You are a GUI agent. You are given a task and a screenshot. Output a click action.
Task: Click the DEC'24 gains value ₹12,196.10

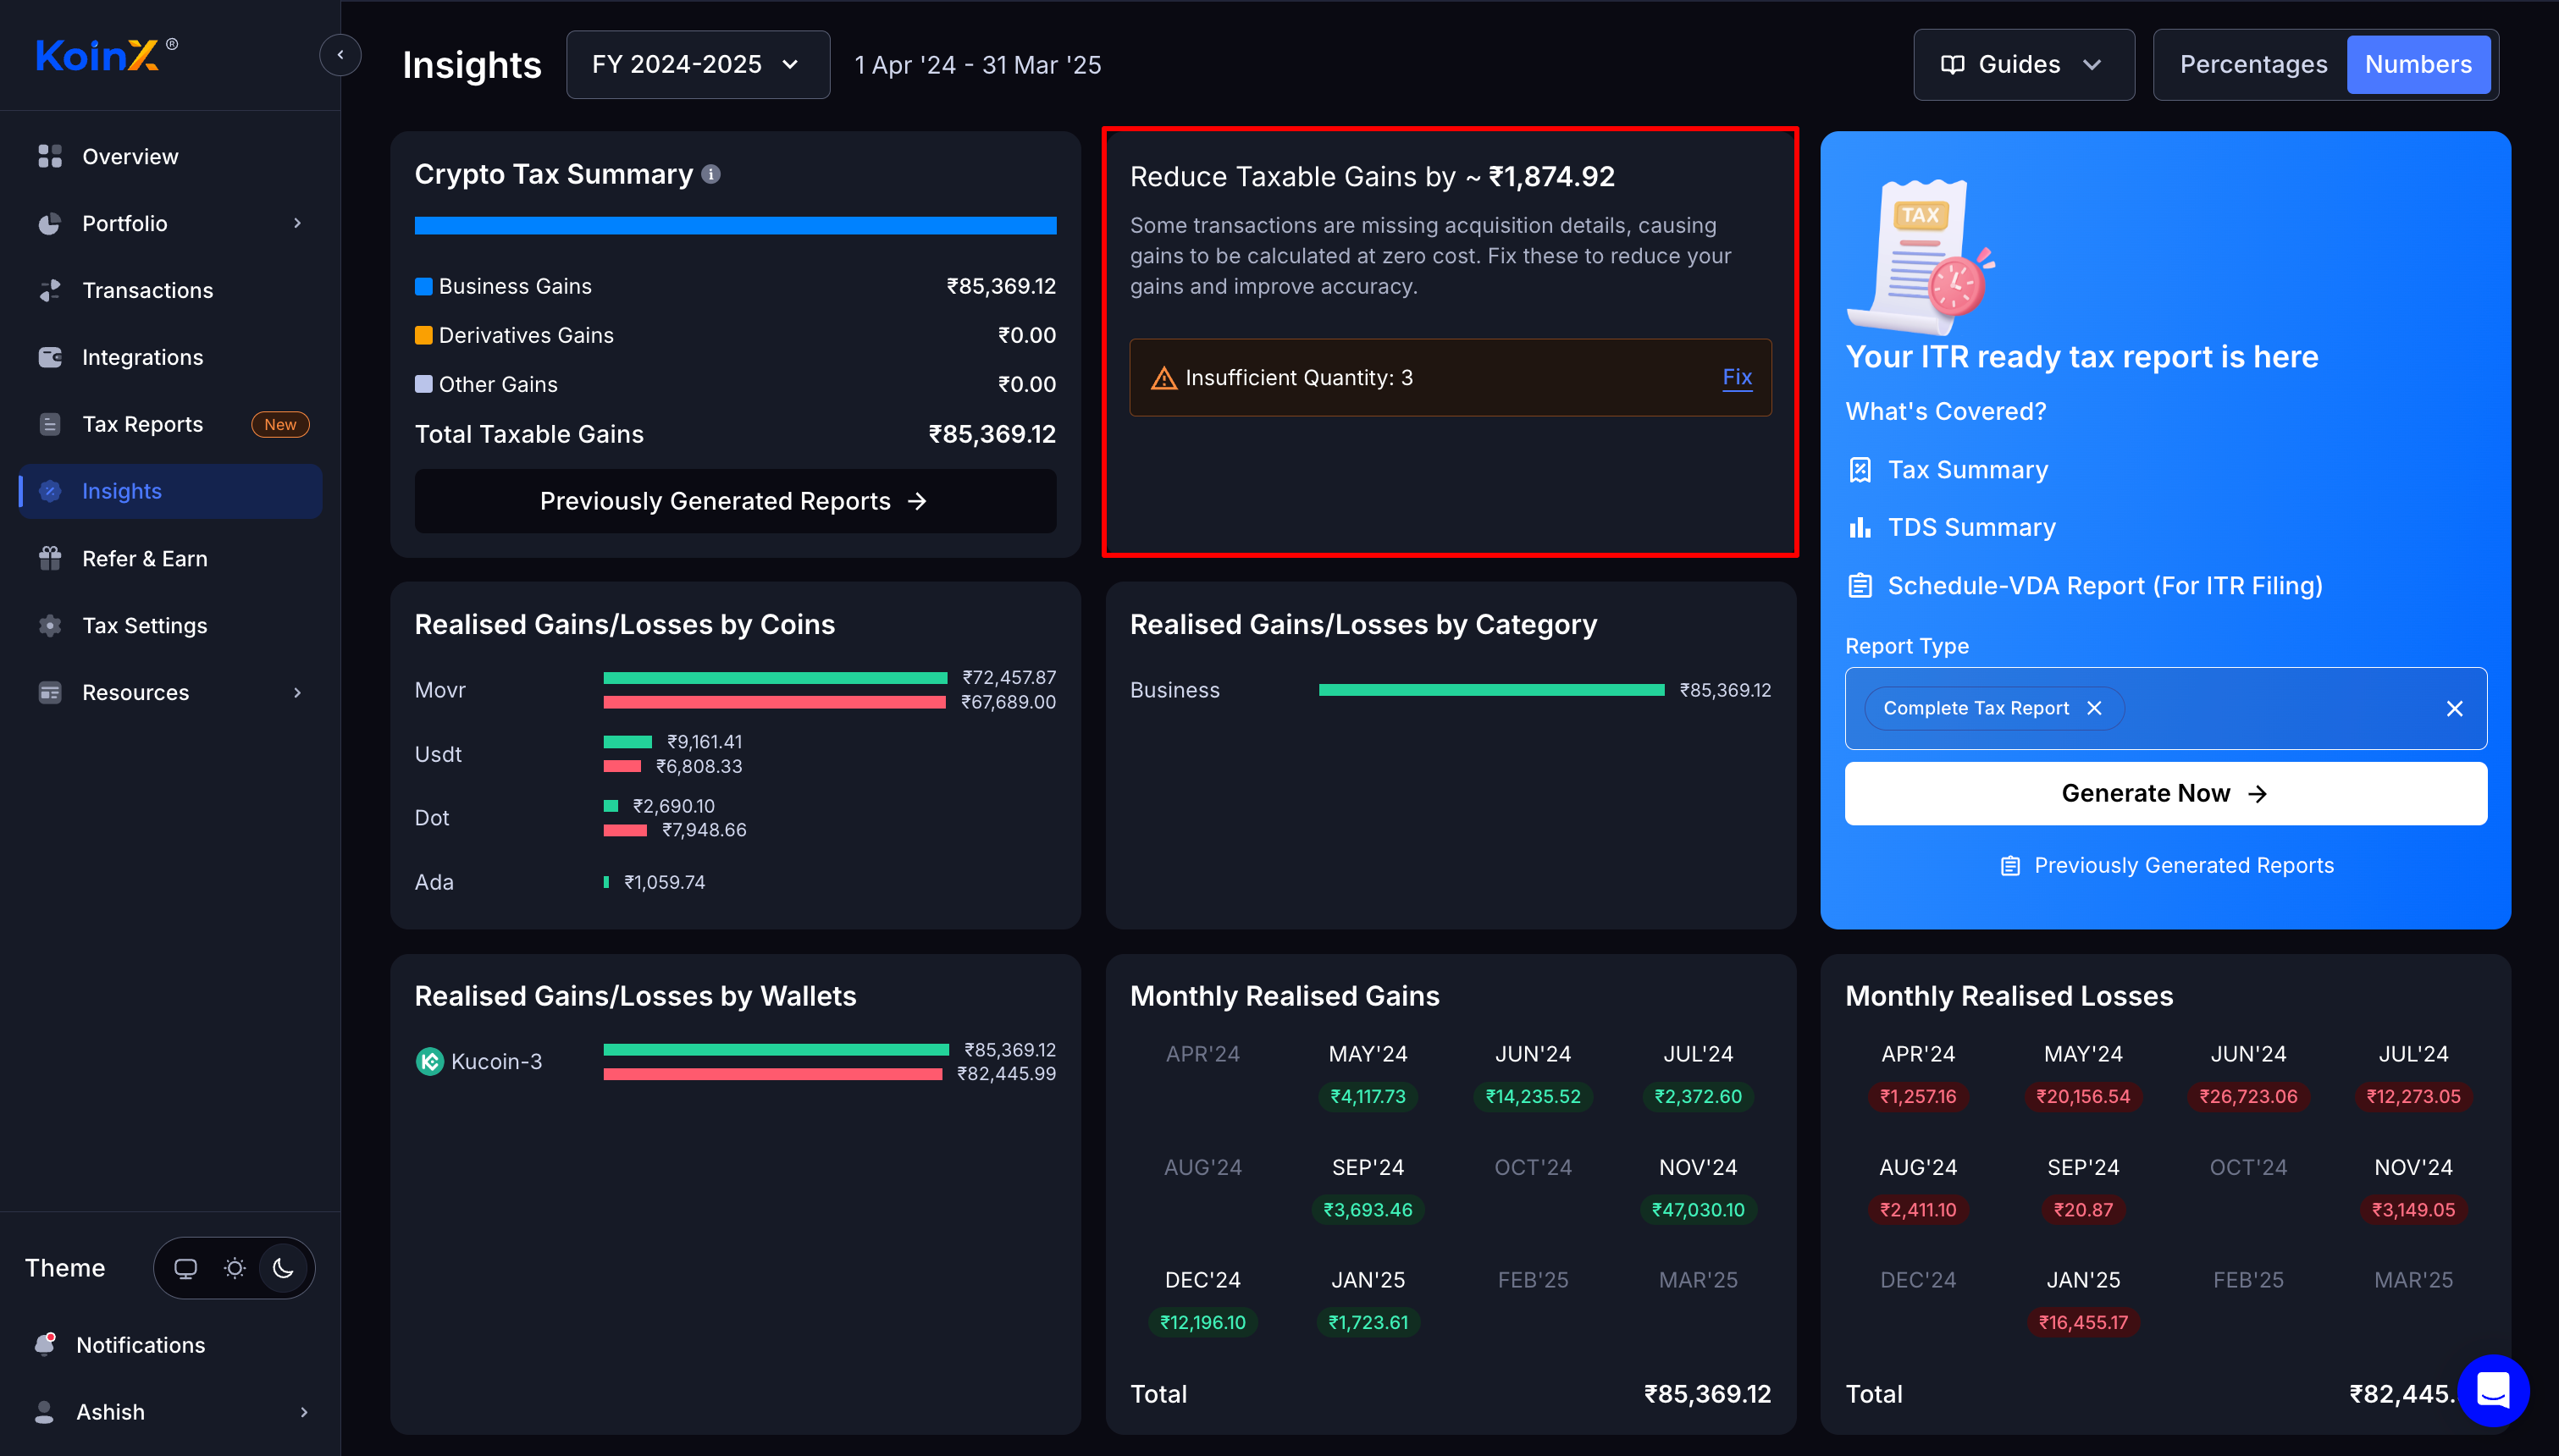[1202, 1322]
